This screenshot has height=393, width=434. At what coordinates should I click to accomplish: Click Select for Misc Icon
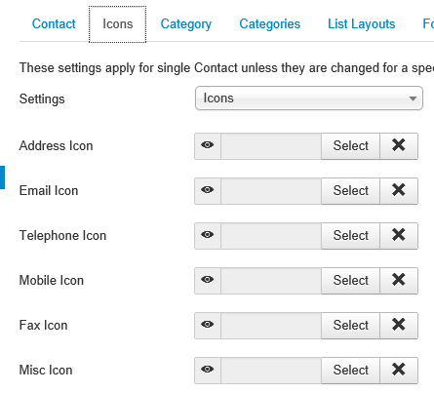(x=351, y=371)
